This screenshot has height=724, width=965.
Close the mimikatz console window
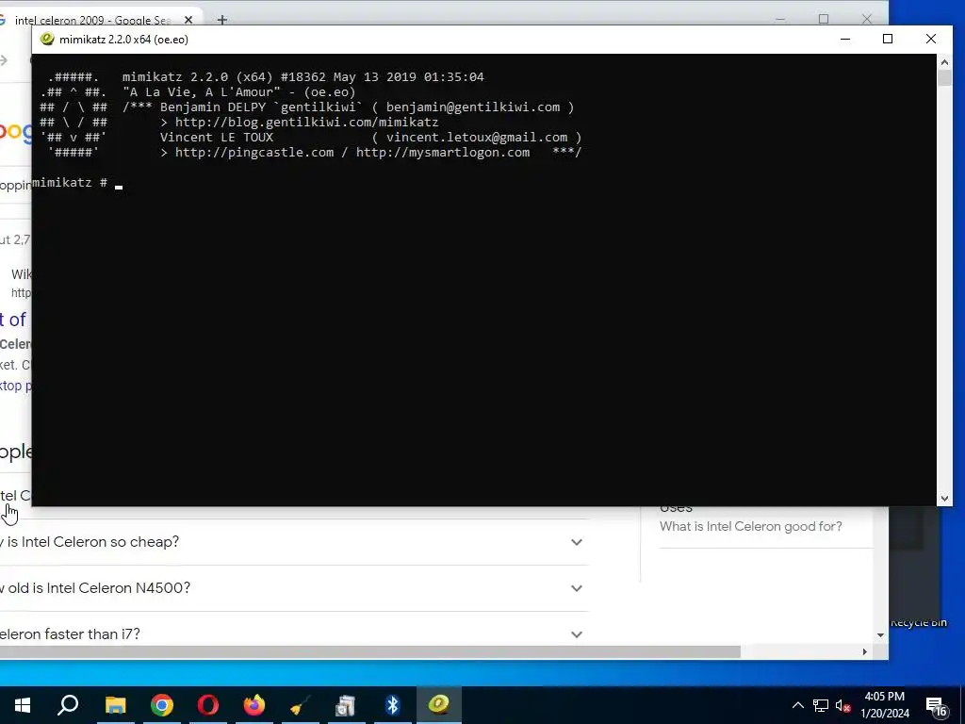pyautogui.click(x=930, y=39)
